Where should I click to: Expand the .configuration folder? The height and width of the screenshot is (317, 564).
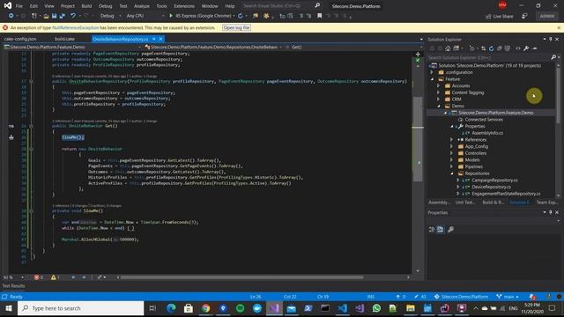[432, 72]
